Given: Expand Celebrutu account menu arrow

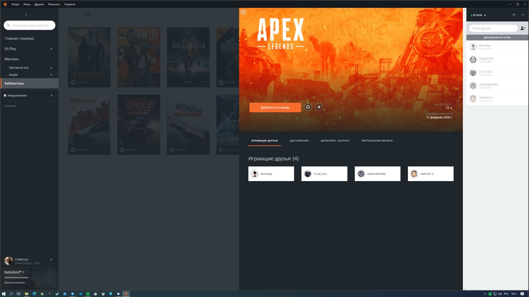Looking at the screenshot, I should [x=51, y=259].
